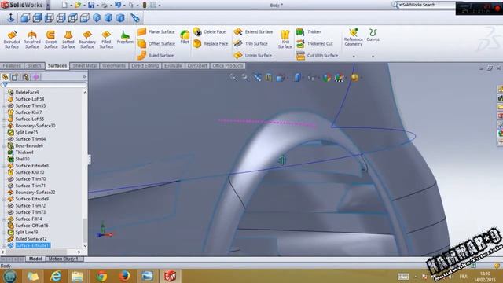Click the Planar Surface tool
Screen dimensions: 503x283
click(156, 31)
